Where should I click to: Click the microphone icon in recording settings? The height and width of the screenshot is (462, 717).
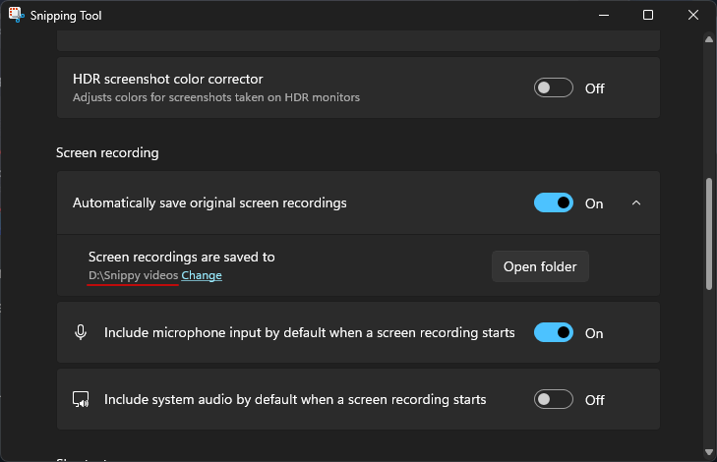(x=81, y=332)
